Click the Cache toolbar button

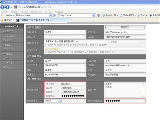point(142,15)
